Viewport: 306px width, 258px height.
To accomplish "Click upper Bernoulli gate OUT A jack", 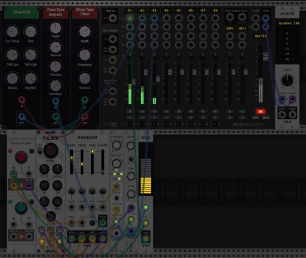I will (x=13, y=186).
